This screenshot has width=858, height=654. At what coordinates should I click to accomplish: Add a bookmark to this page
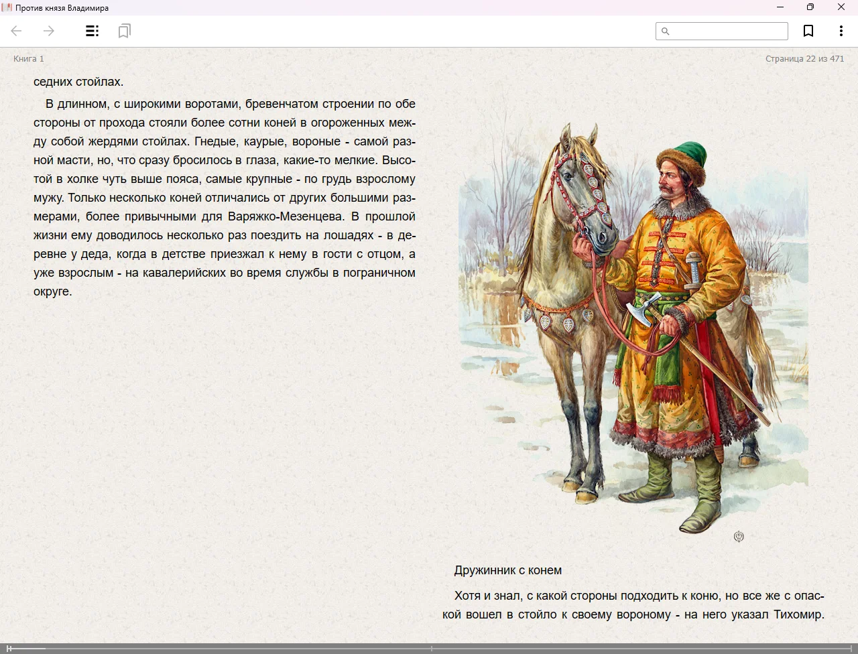(808, 31)
